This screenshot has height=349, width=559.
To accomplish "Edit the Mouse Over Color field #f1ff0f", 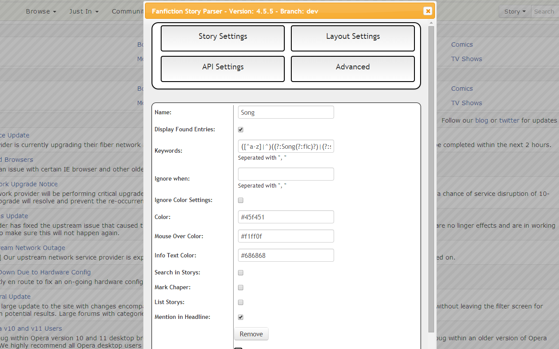I will [x=286, y=236].
